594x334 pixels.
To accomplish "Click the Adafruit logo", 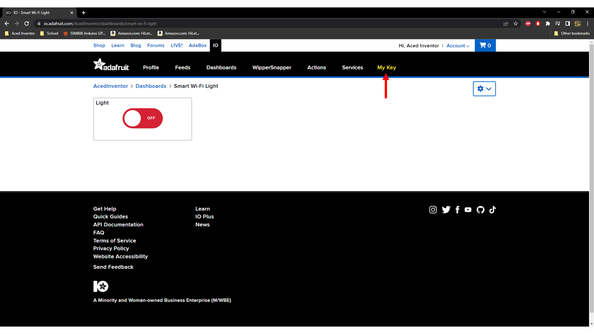I will coord(111,64).
